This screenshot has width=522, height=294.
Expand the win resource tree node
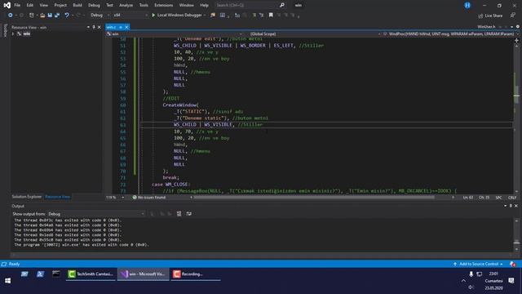(13, 34)
